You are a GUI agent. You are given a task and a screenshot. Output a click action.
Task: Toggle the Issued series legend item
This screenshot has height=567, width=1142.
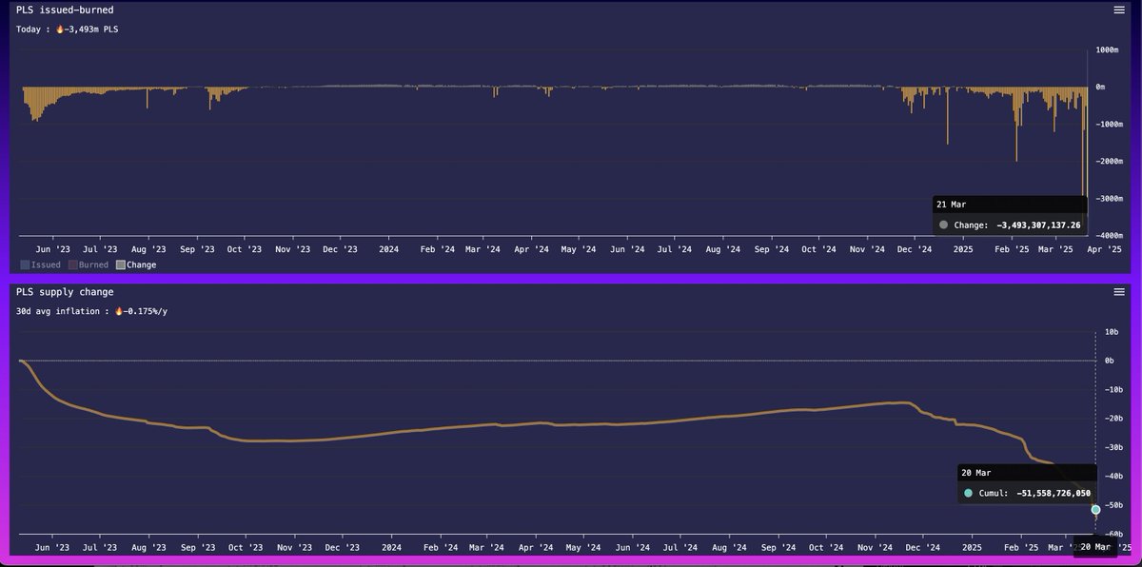40,264
